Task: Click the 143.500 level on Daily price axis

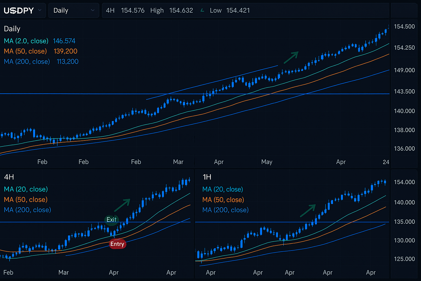Action: (404, 91)
